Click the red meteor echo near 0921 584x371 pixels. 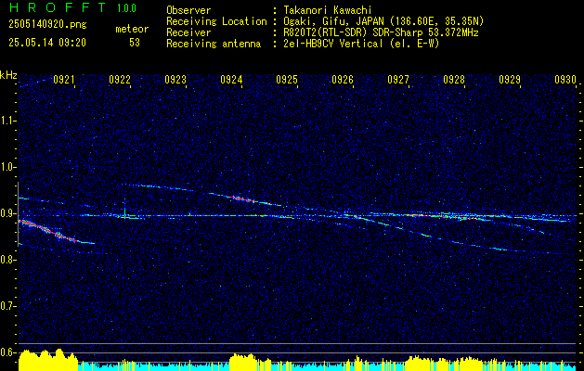(48, 231)
